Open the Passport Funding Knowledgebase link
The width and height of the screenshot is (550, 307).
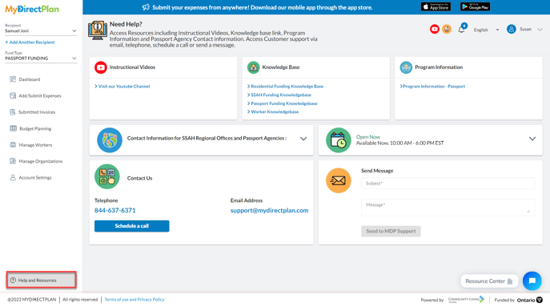point(282,103)
